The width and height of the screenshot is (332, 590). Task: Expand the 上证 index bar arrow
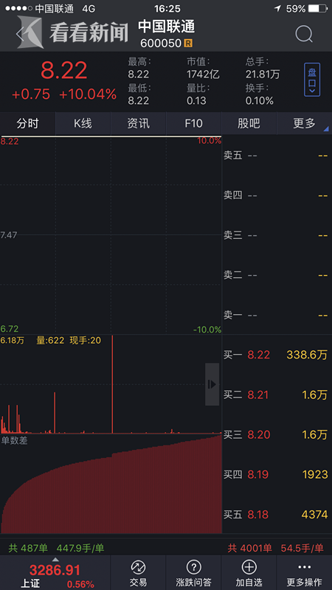tap(55, 559)
